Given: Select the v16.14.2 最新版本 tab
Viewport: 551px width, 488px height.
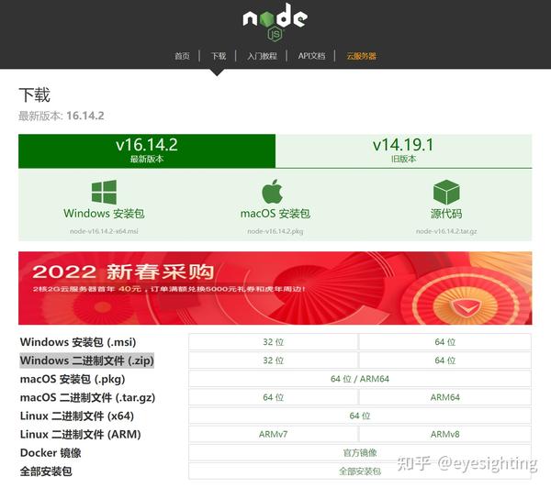Looking at the screenshot, I should (147, 151).
